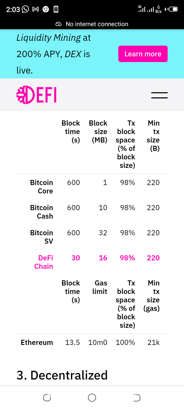Click the Learn more button
The width and height of the screenshot is (184, 410).
tap(143, 54)
